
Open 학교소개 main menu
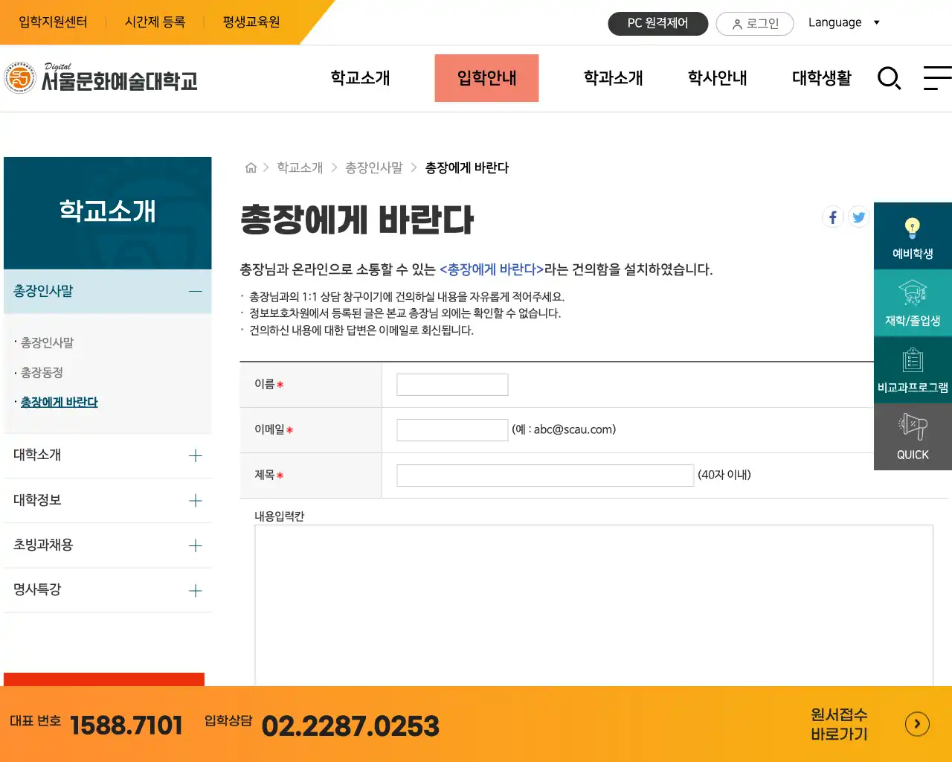click(x=361, y=78)
